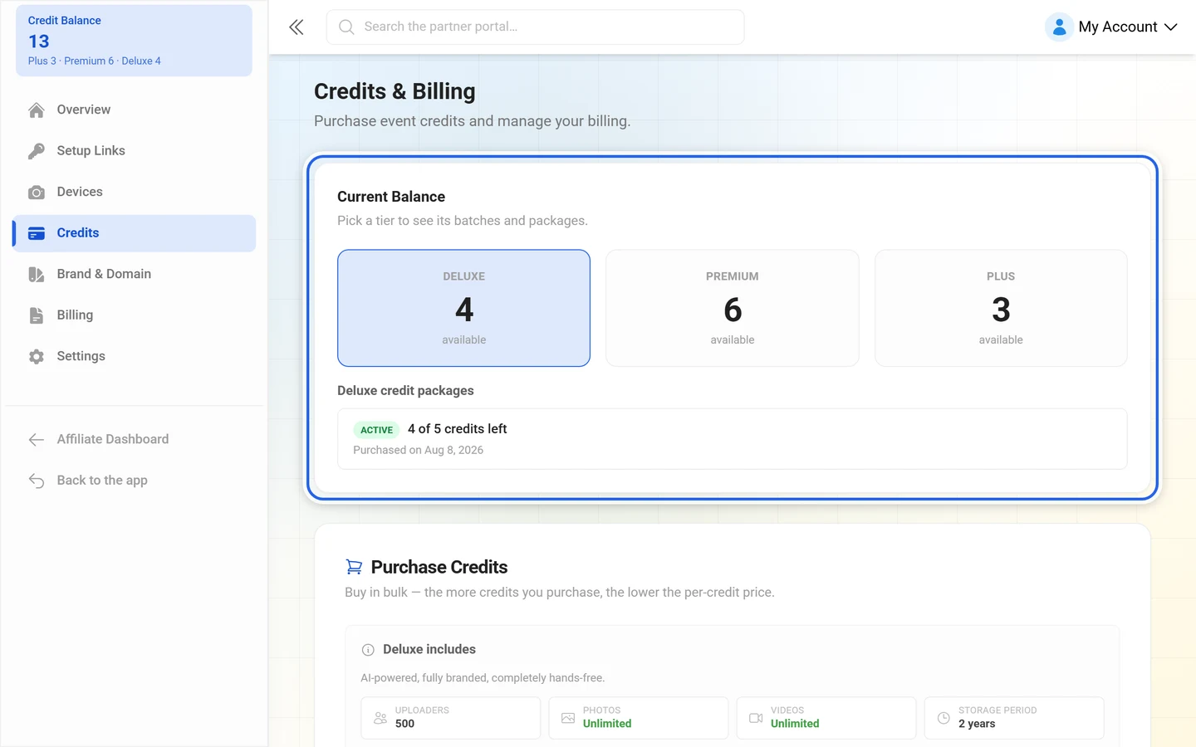This screenshot has height=747, width=1196.
Task: Go to Setup Links page
Action: coord(134,151)
